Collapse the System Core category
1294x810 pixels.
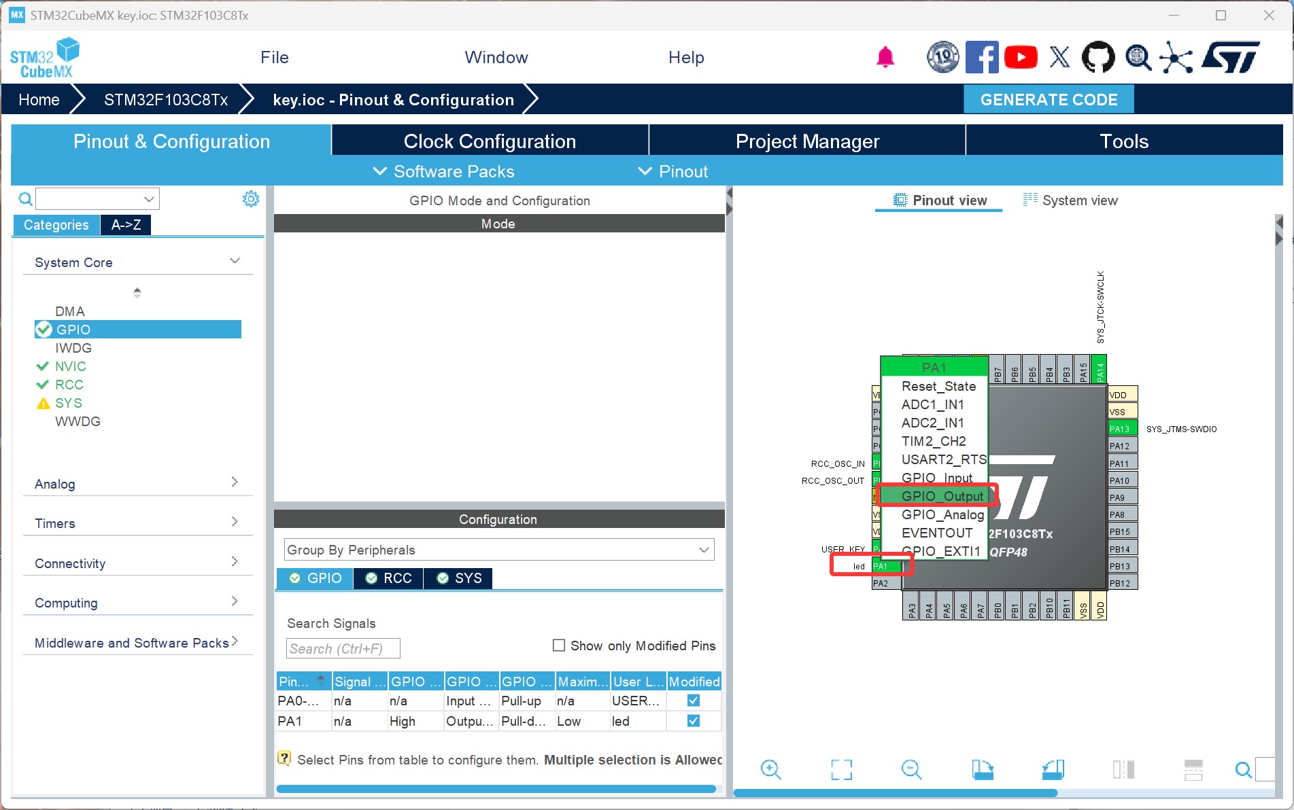[x=138, y=262]
